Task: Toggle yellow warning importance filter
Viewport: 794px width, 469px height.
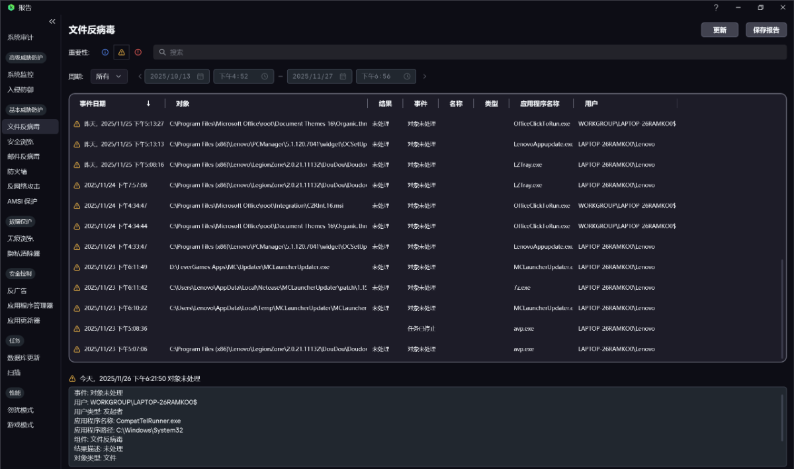Action: point(121,52)
